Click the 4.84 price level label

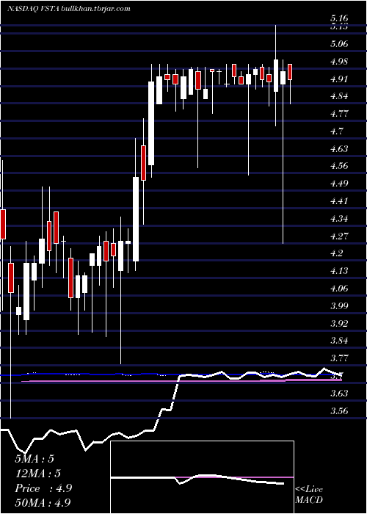(339, 96)
